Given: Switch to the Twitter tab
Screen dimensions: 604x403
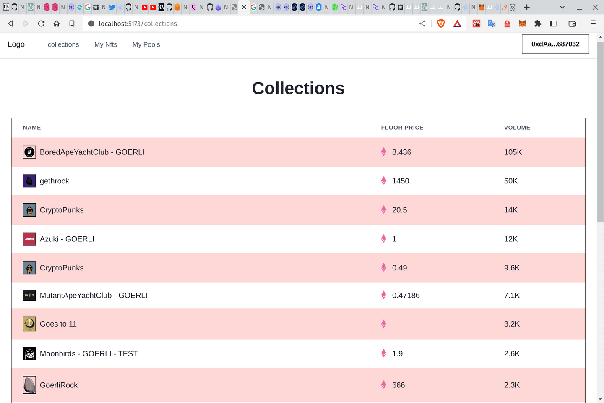Looking at the screenshot, I should pos(112,7).
